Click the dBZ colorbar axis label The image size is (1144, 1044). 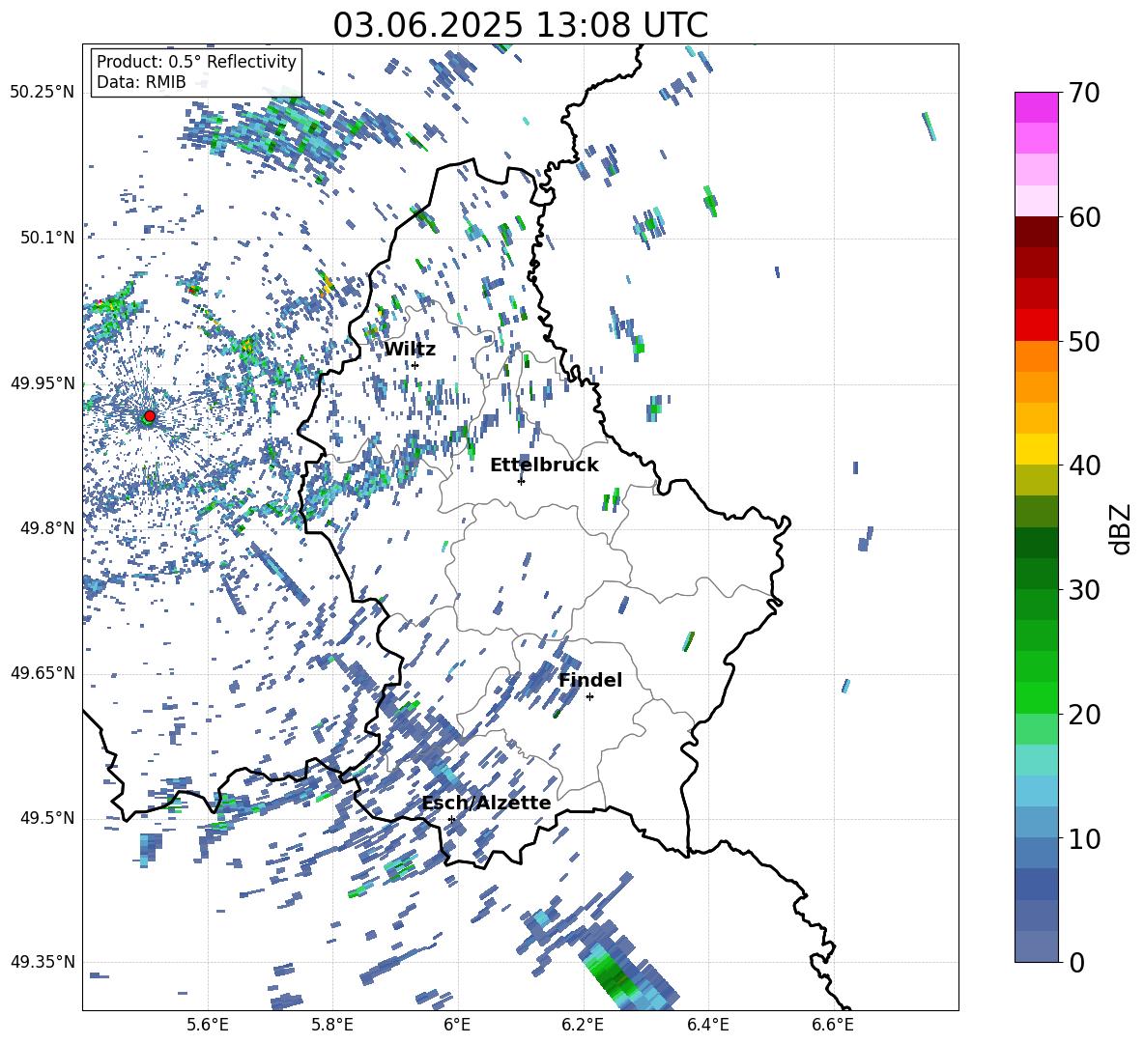[1121, 528]
